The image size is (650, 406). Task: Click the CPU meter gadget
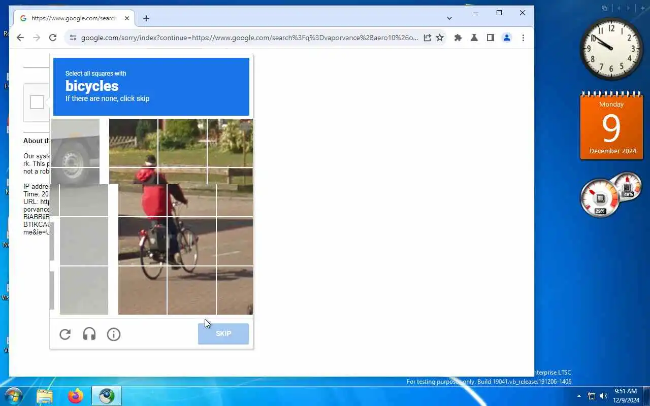click(x=600, y=198)
